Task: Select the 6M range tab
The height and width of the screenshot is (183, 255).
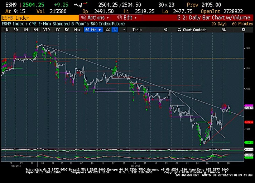Action: [x=36, y=30]
